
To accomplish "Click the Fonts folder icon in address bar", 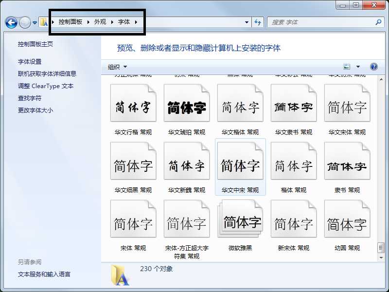I will click(x=44, y=22).
